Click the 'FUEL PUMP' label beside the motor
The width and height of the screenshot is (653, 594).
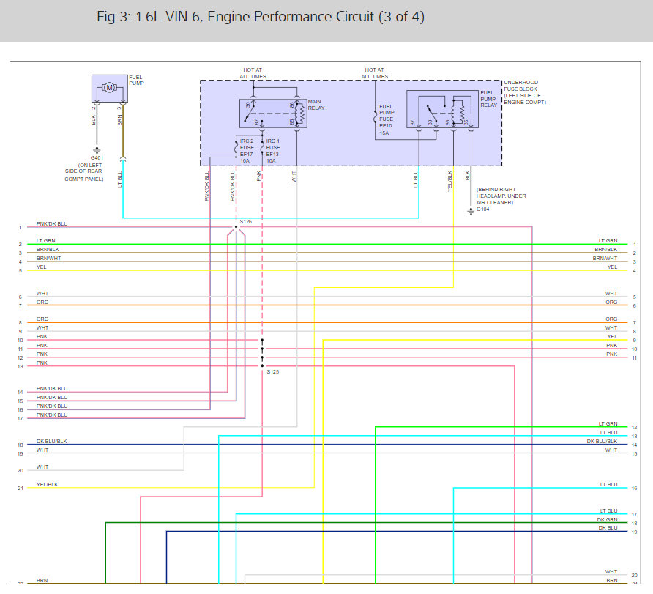pos(136,80)
